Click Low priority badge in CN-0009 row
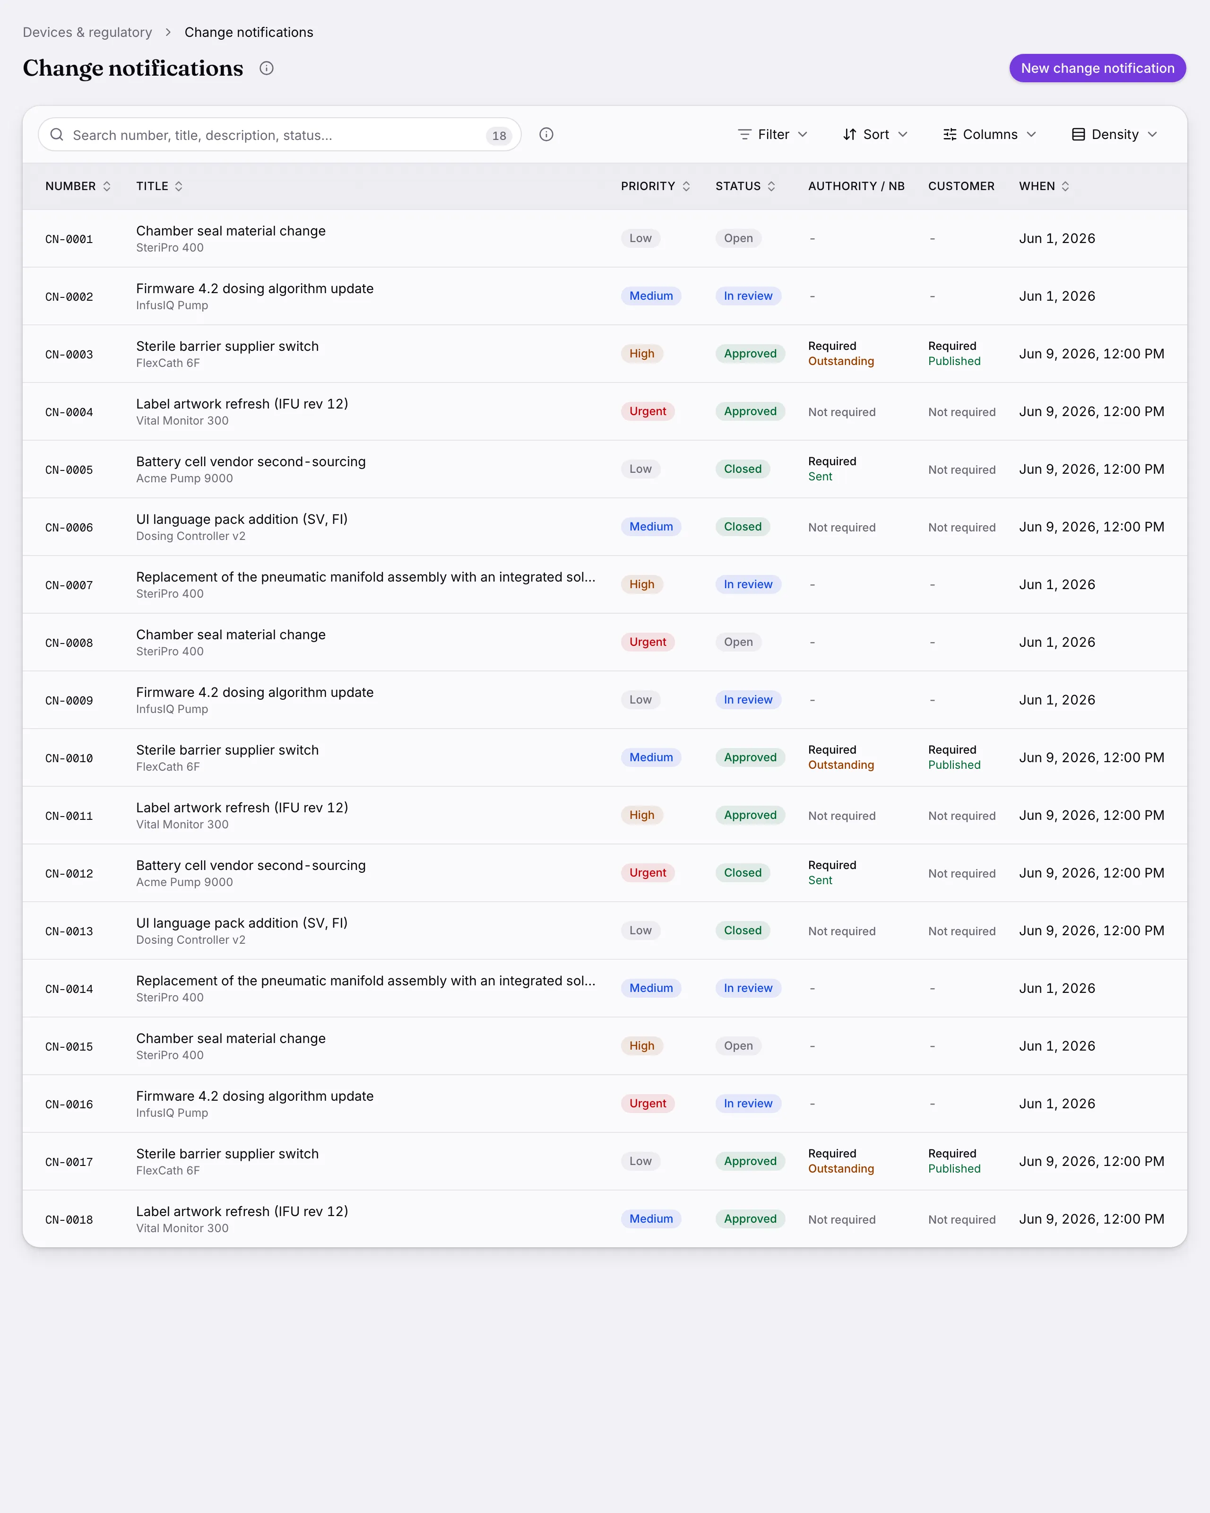1210x1513 pixels. coord(640,700)
